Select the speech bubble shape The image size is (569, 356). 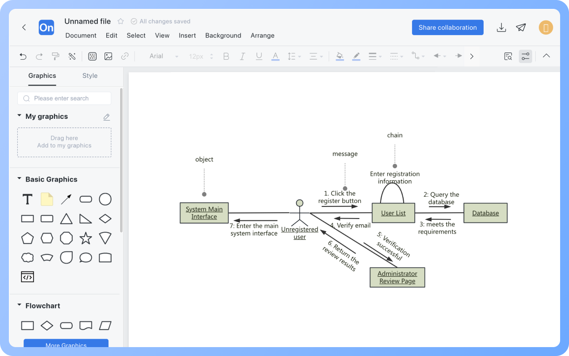tap(86, 258)
